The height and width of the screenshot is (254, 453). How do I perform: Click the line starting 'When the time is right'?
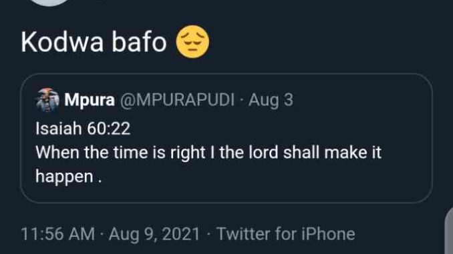coord(208,152)
